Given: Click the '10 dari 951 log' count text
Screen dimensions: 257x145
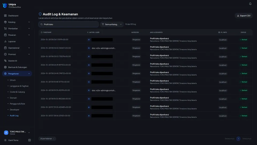Looking at the screenshot, I should point(130,24).
